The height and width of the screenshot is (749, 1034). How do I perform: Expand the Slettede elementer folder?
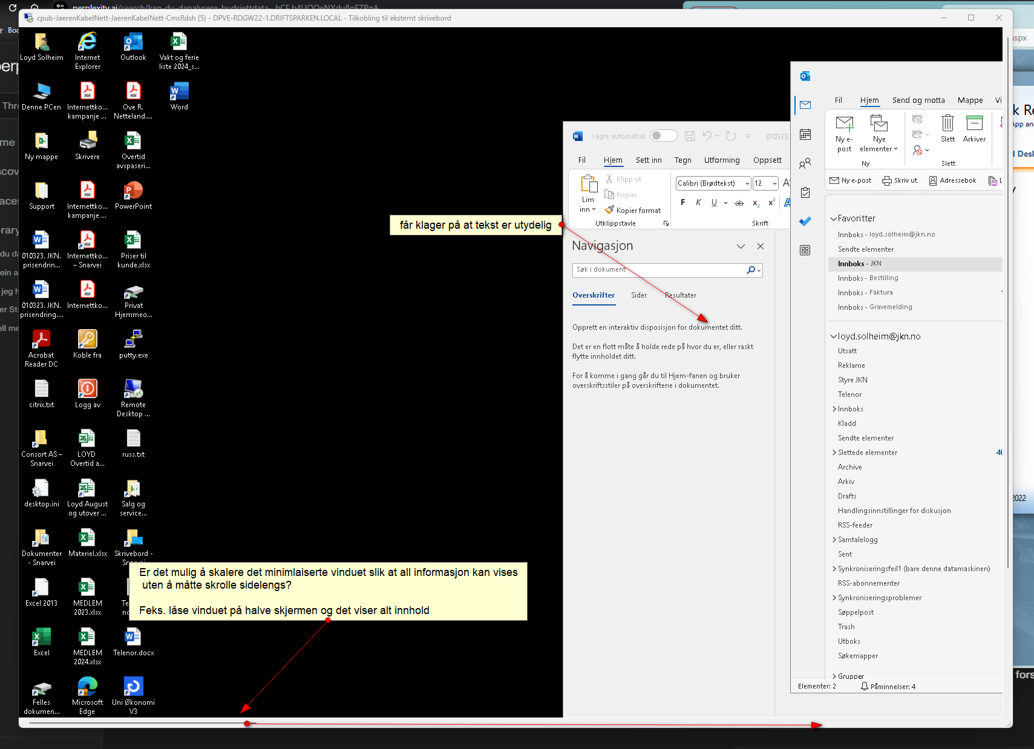[834, 453]
